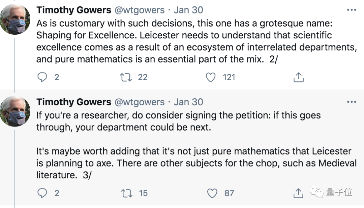Click @wtgowers handle on first tweet

pyautogui.click(x=140, y=10)
